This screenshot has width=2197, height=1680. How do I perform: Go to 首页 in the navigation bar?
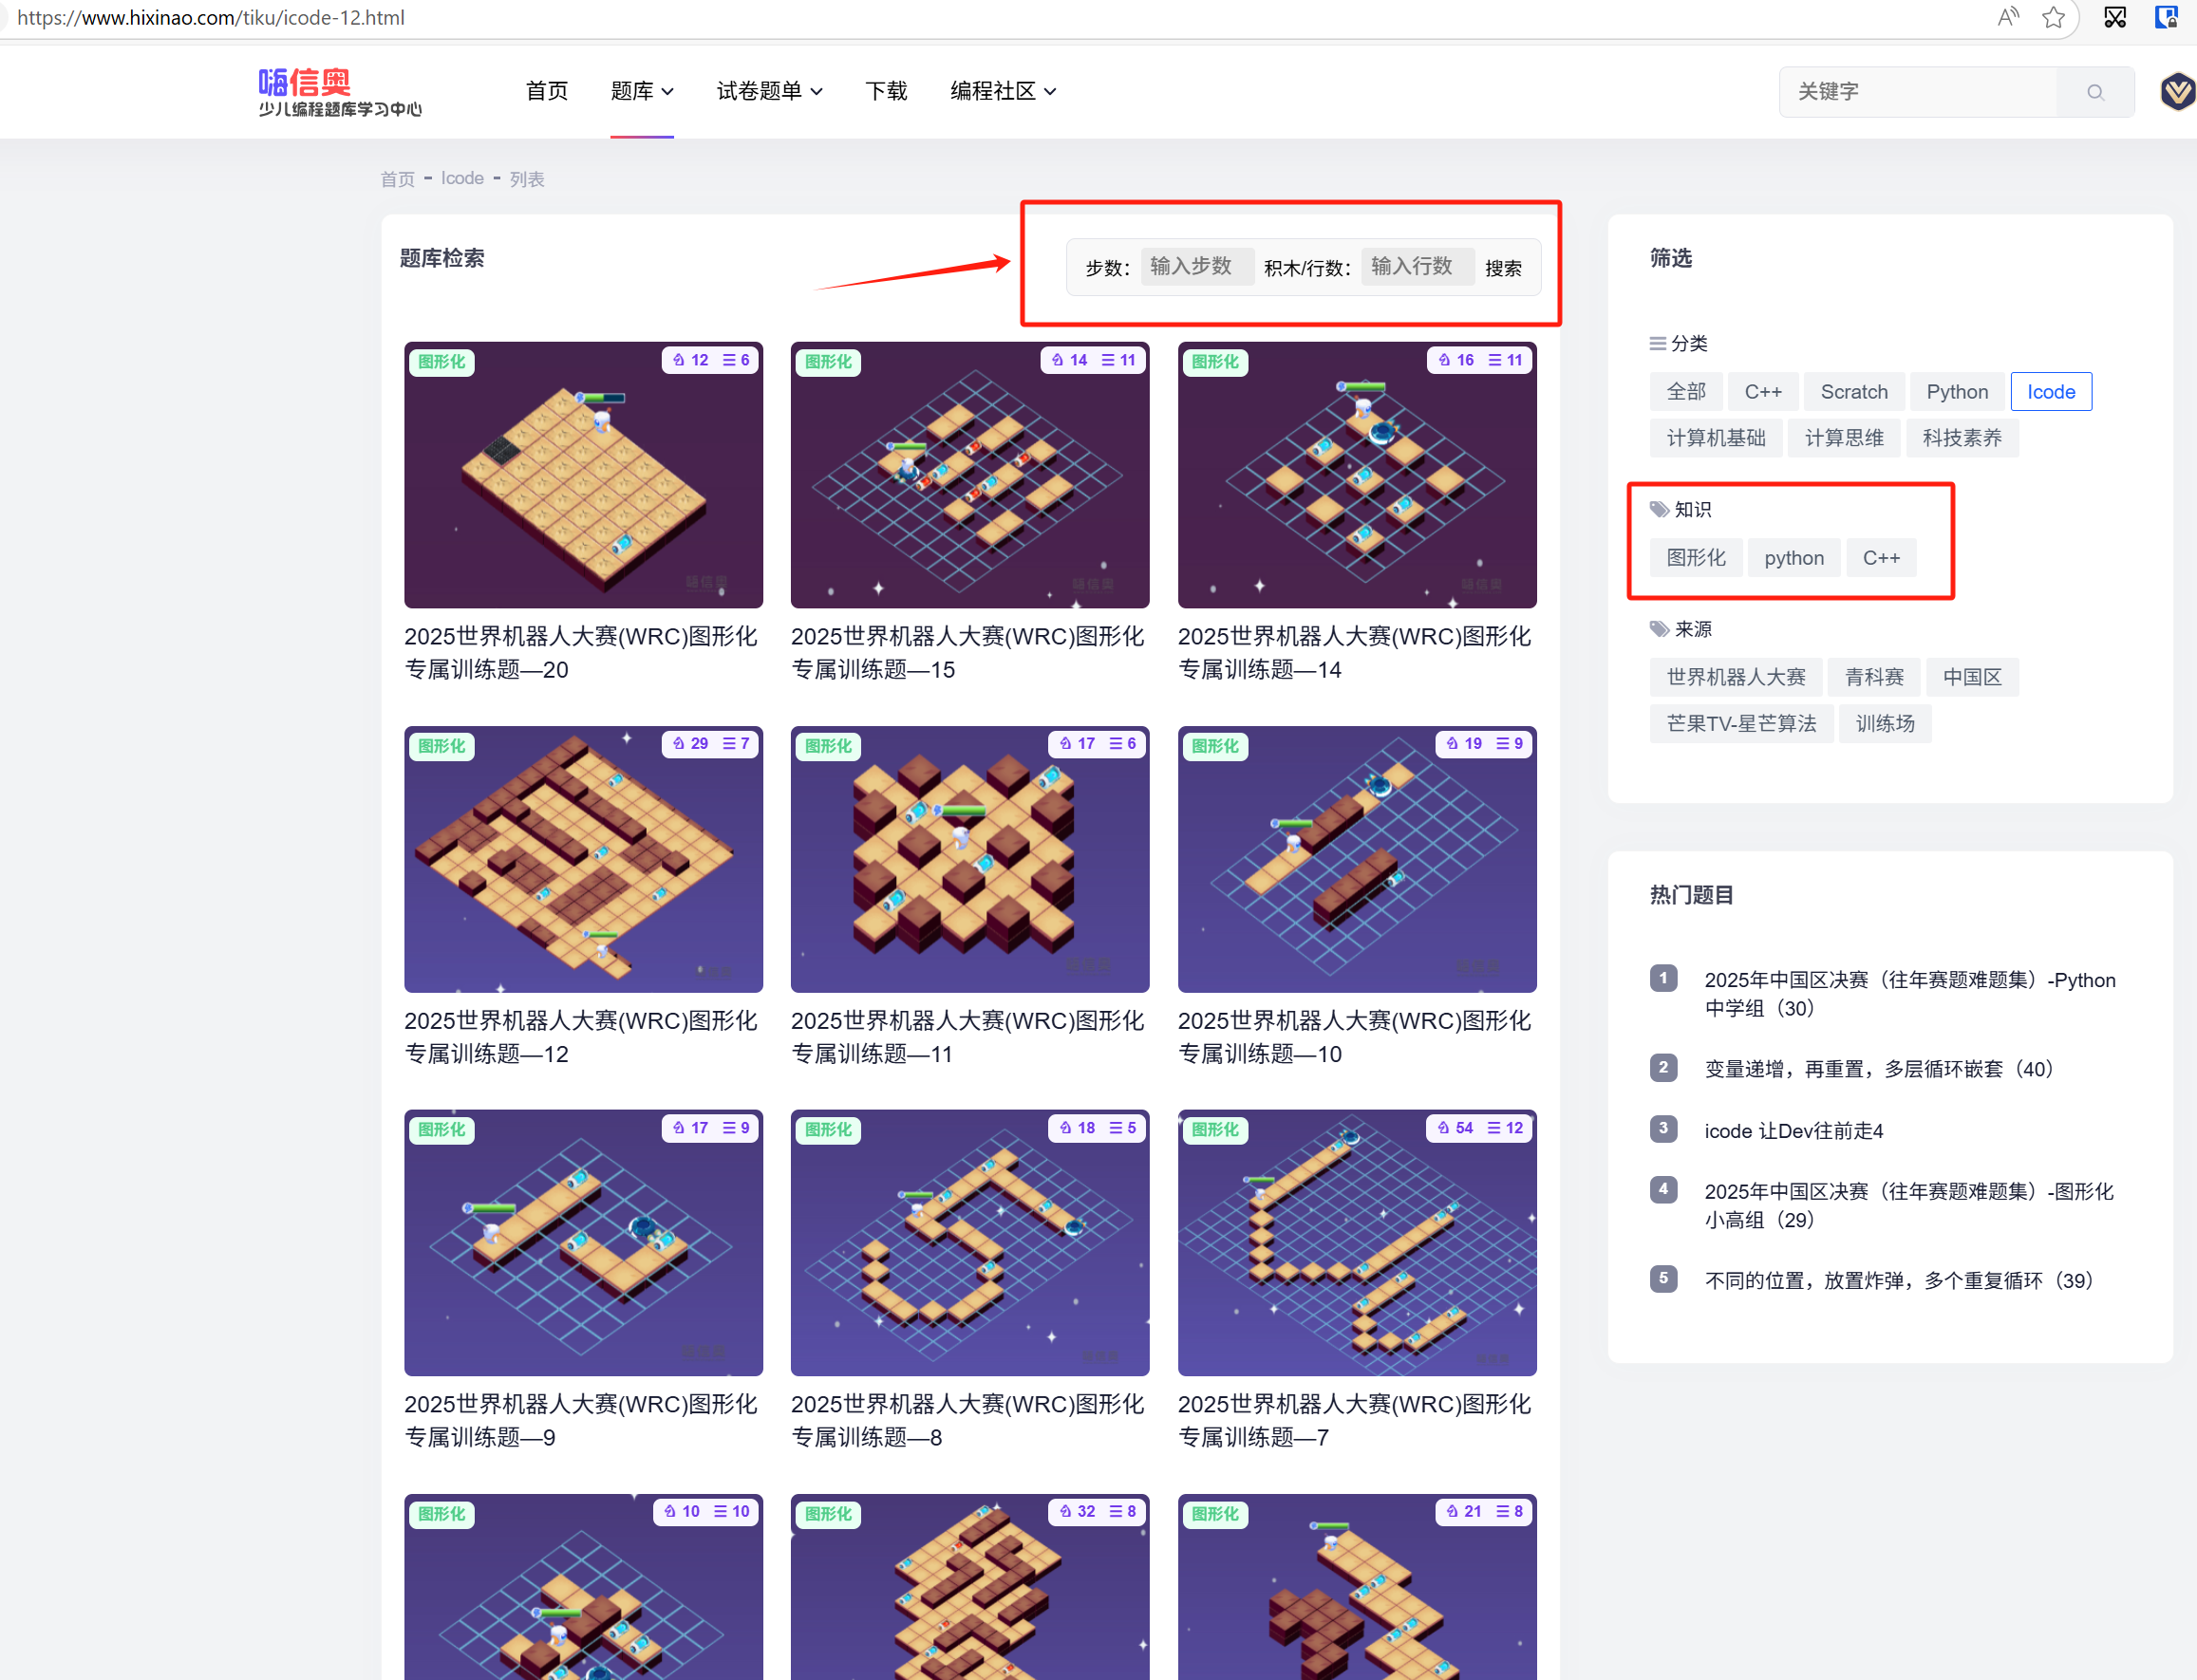click(x=546, y=92)
